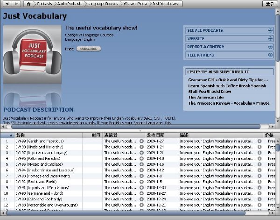Open Audio Podcasts breadcrumb
Viewport: 280px width, 220px height.
point(70,4)
